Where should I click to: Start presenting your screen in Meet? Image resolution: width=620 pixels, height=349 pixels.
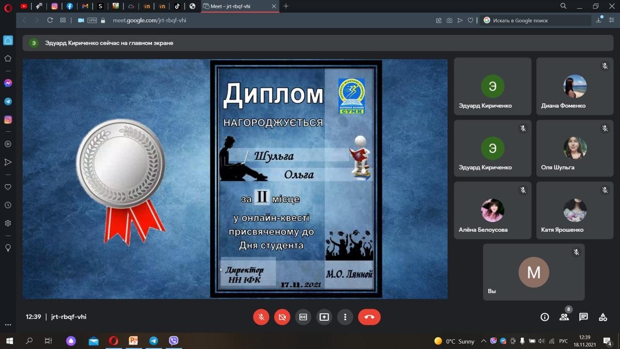(324, 317)
